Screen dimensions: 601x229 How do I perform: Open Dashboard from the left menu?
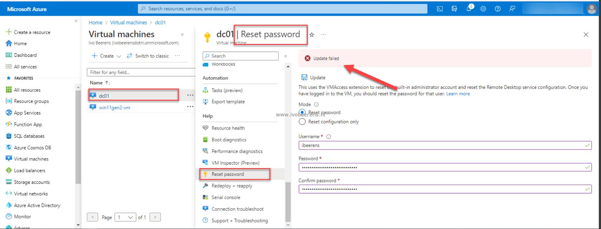point(21,55)
